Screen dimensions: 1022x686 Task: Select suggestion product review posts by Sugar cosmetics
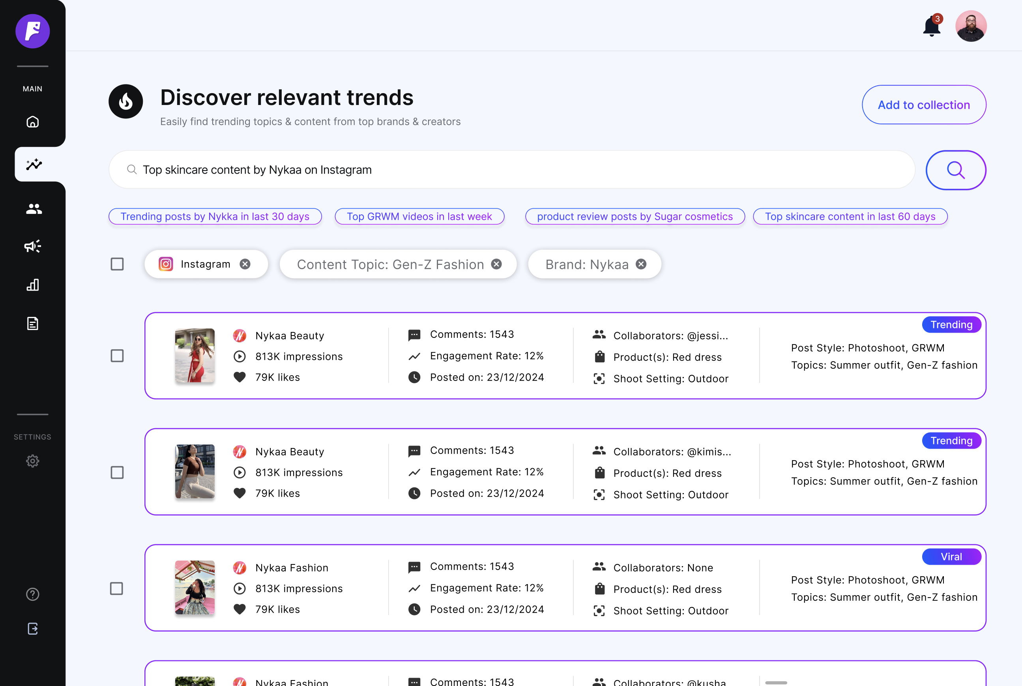[635, 216]
